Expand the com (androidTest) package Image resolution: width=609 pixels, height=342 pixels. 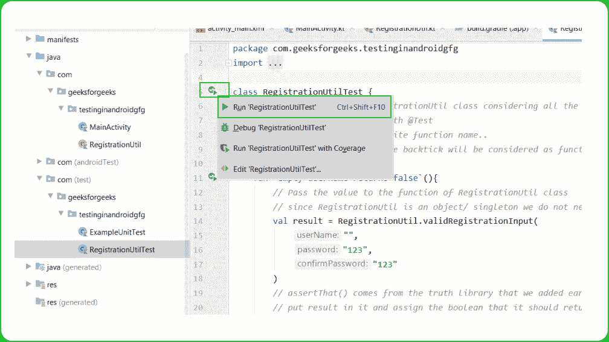pyautogui.click(x=39, y=162)
